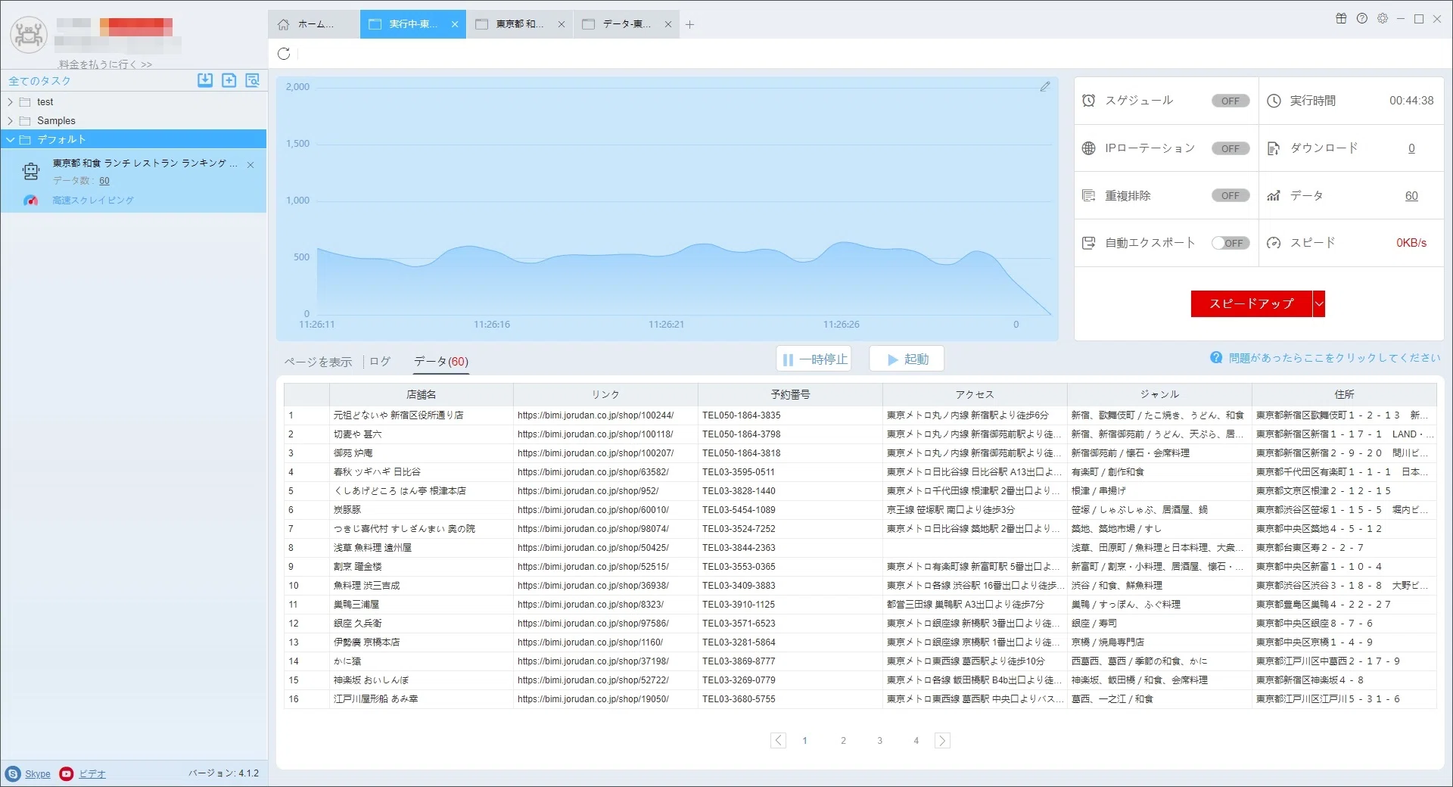
Task: Click the auto export icon
Action: 1089,243
